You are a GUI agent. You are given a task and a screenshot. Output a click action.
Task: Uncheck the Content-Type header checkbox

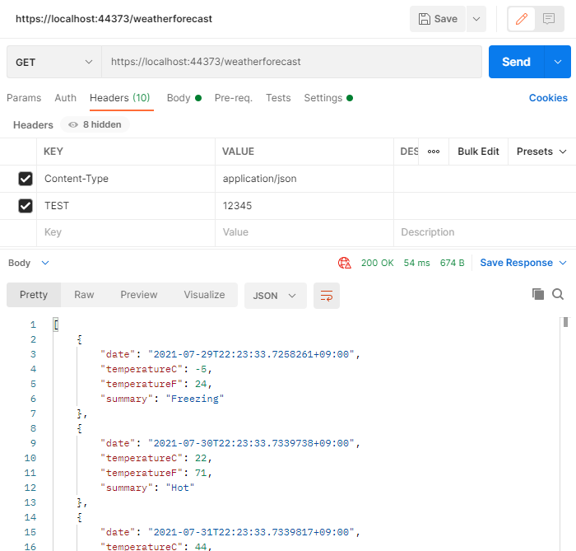[26, 179]
